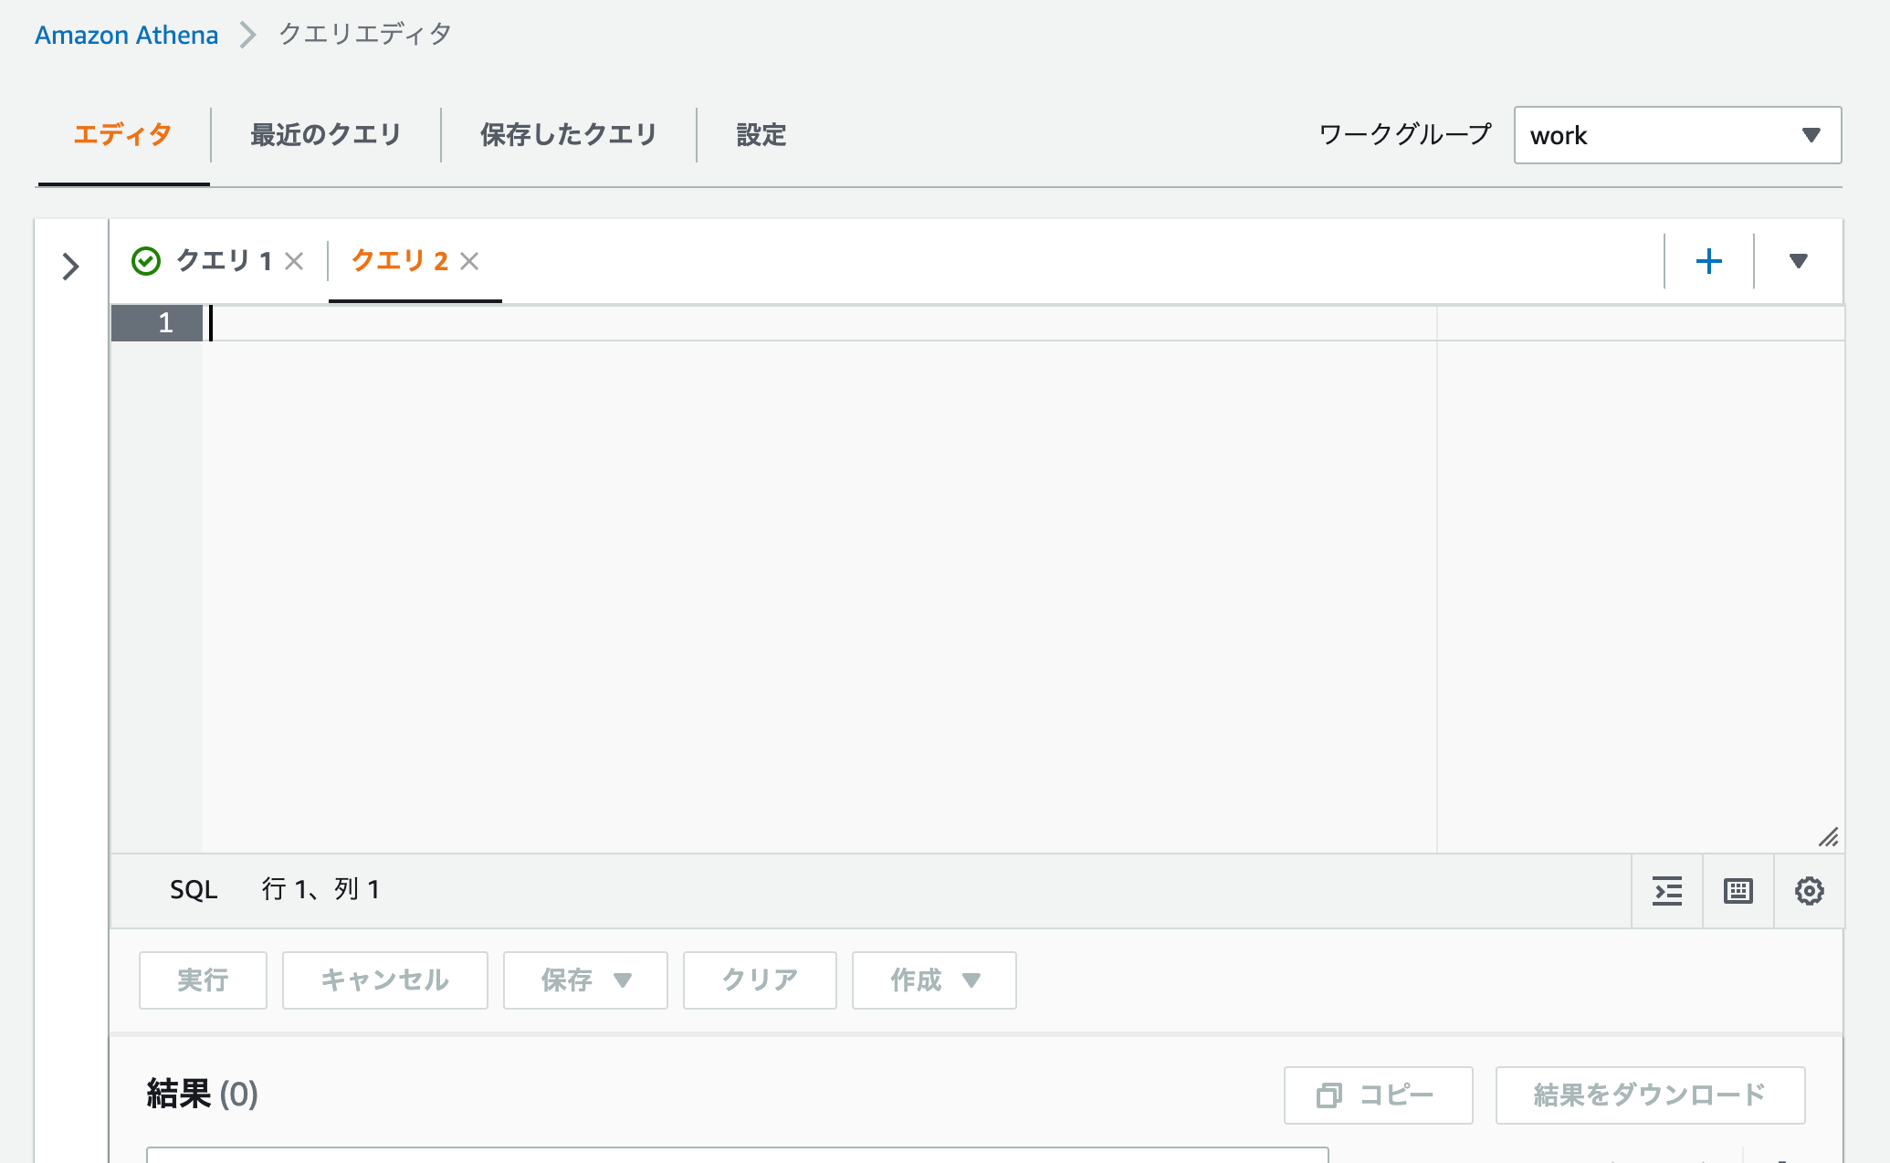Screen dimensions: 1890x1163
Task: Open the workgroup selector showing work
Action: (1676, 135)
